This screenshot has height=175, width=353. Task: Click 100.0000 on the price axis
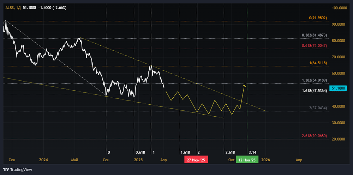click(x=340, y=8)
